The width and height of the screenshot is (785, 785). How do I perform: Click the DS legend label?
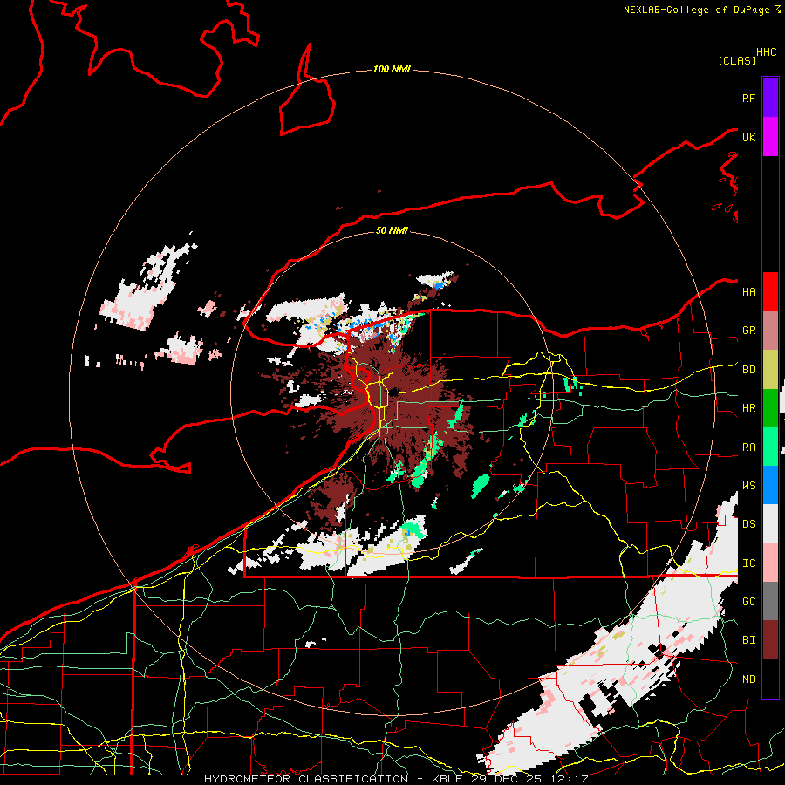[x=748, y=524]
